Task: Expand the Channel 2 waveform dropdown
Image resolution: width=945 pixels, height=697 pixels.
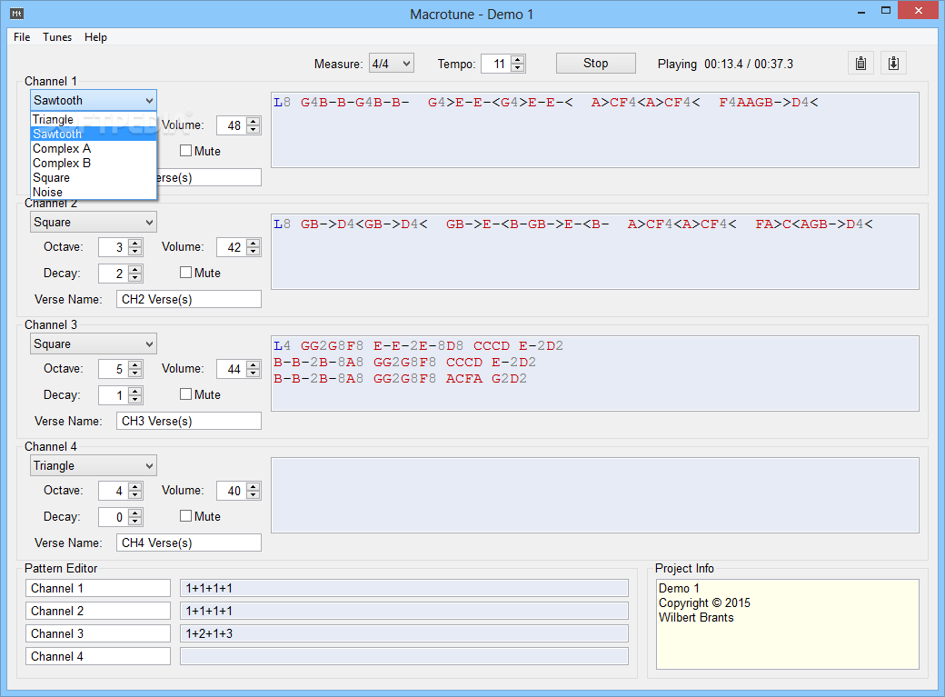Action: click(x=93, y=223)
